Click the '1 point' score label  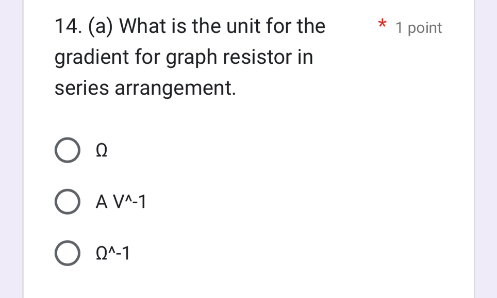point(419,28)
